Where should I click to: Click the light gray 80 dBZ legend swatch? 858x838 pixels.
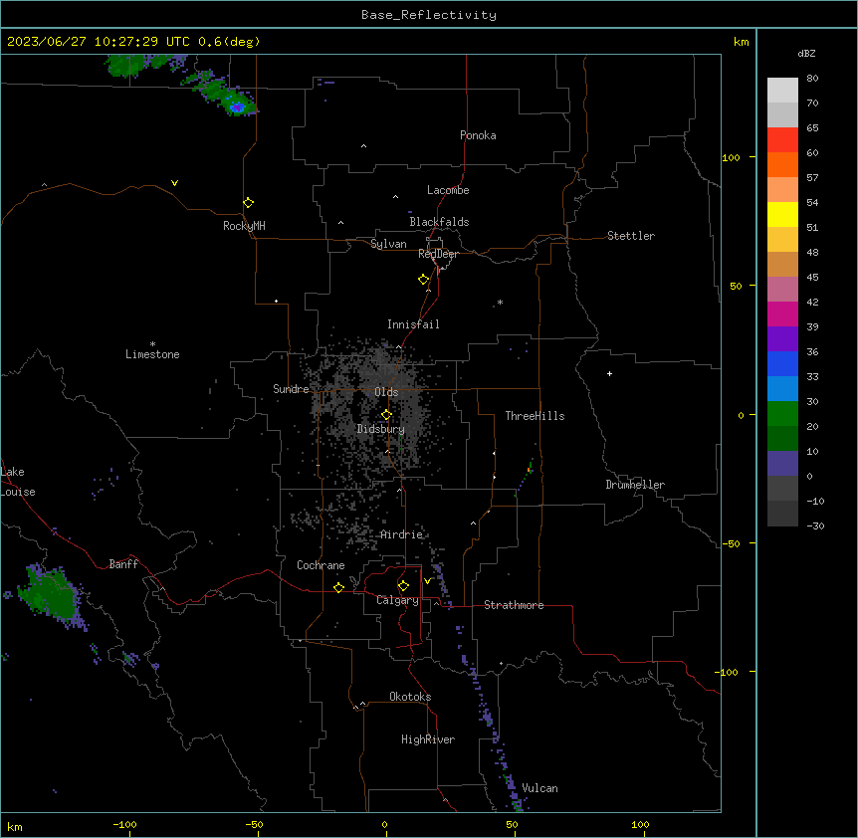click(782, 91)
